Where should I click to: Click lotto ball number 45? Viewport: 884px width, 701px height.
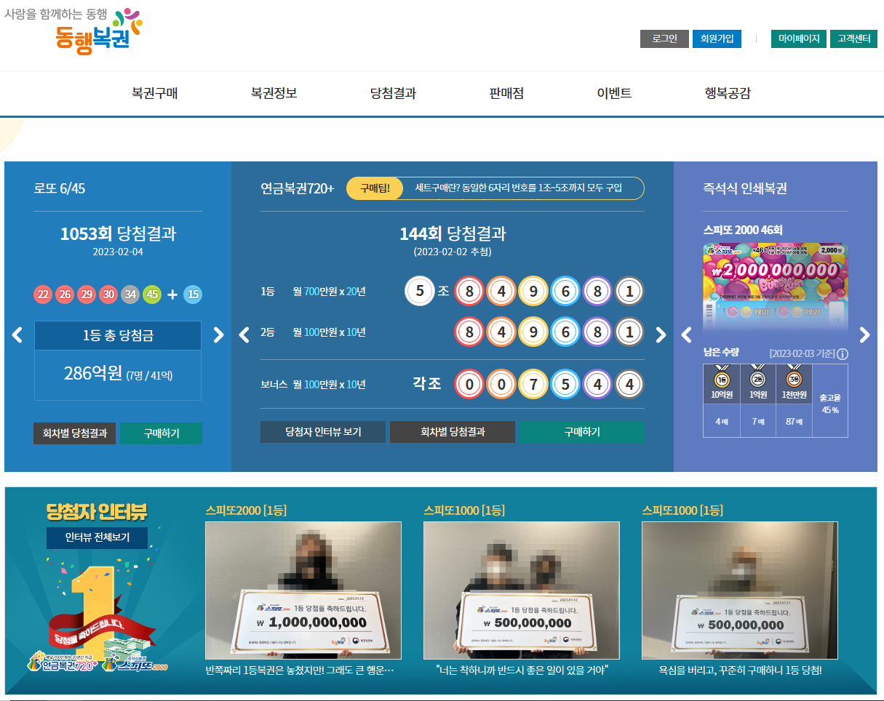coord(152,295)
